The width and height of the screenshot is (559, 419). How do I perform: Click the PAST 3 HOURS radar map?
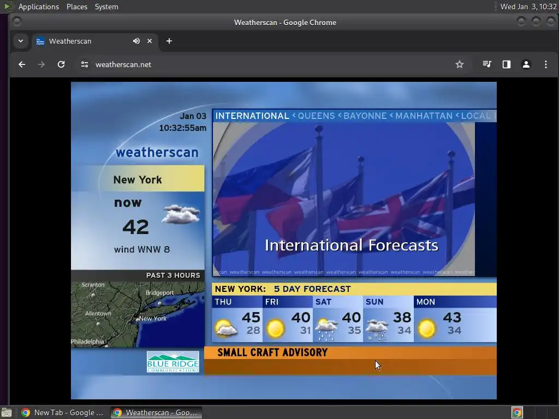tap(138, 314)
